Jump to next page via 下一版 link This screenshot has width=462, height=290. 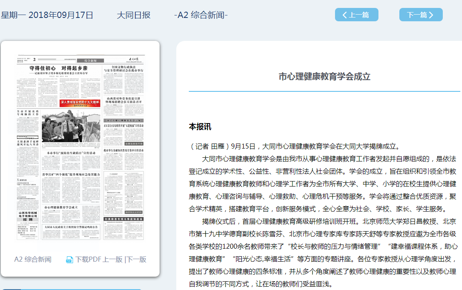137,260
